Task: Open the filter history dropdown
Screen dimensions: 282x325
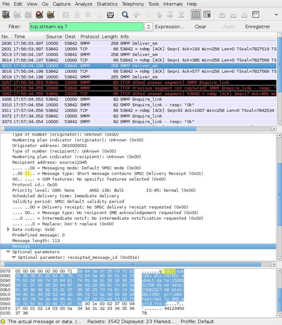Action: (x=149, y=27)
